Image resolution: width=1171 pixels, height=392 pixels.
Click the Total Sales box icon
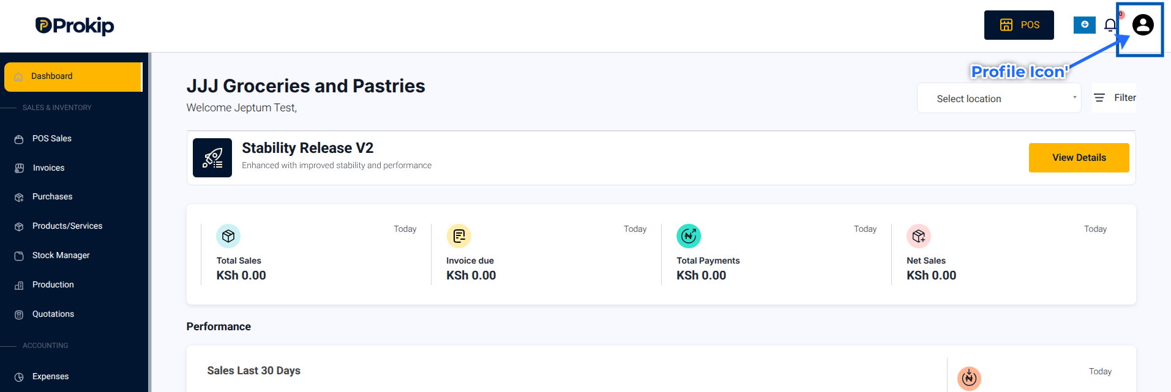pyautogui.click(x=228, y=236)
